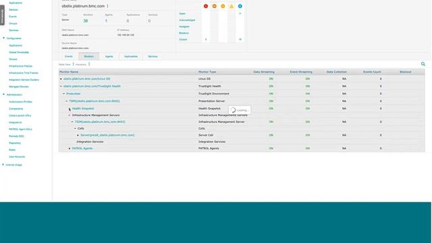The width and height of the screenshot is (432, 243).
Task: Expand the PATROL Agents node
Action: coord(70,148)
